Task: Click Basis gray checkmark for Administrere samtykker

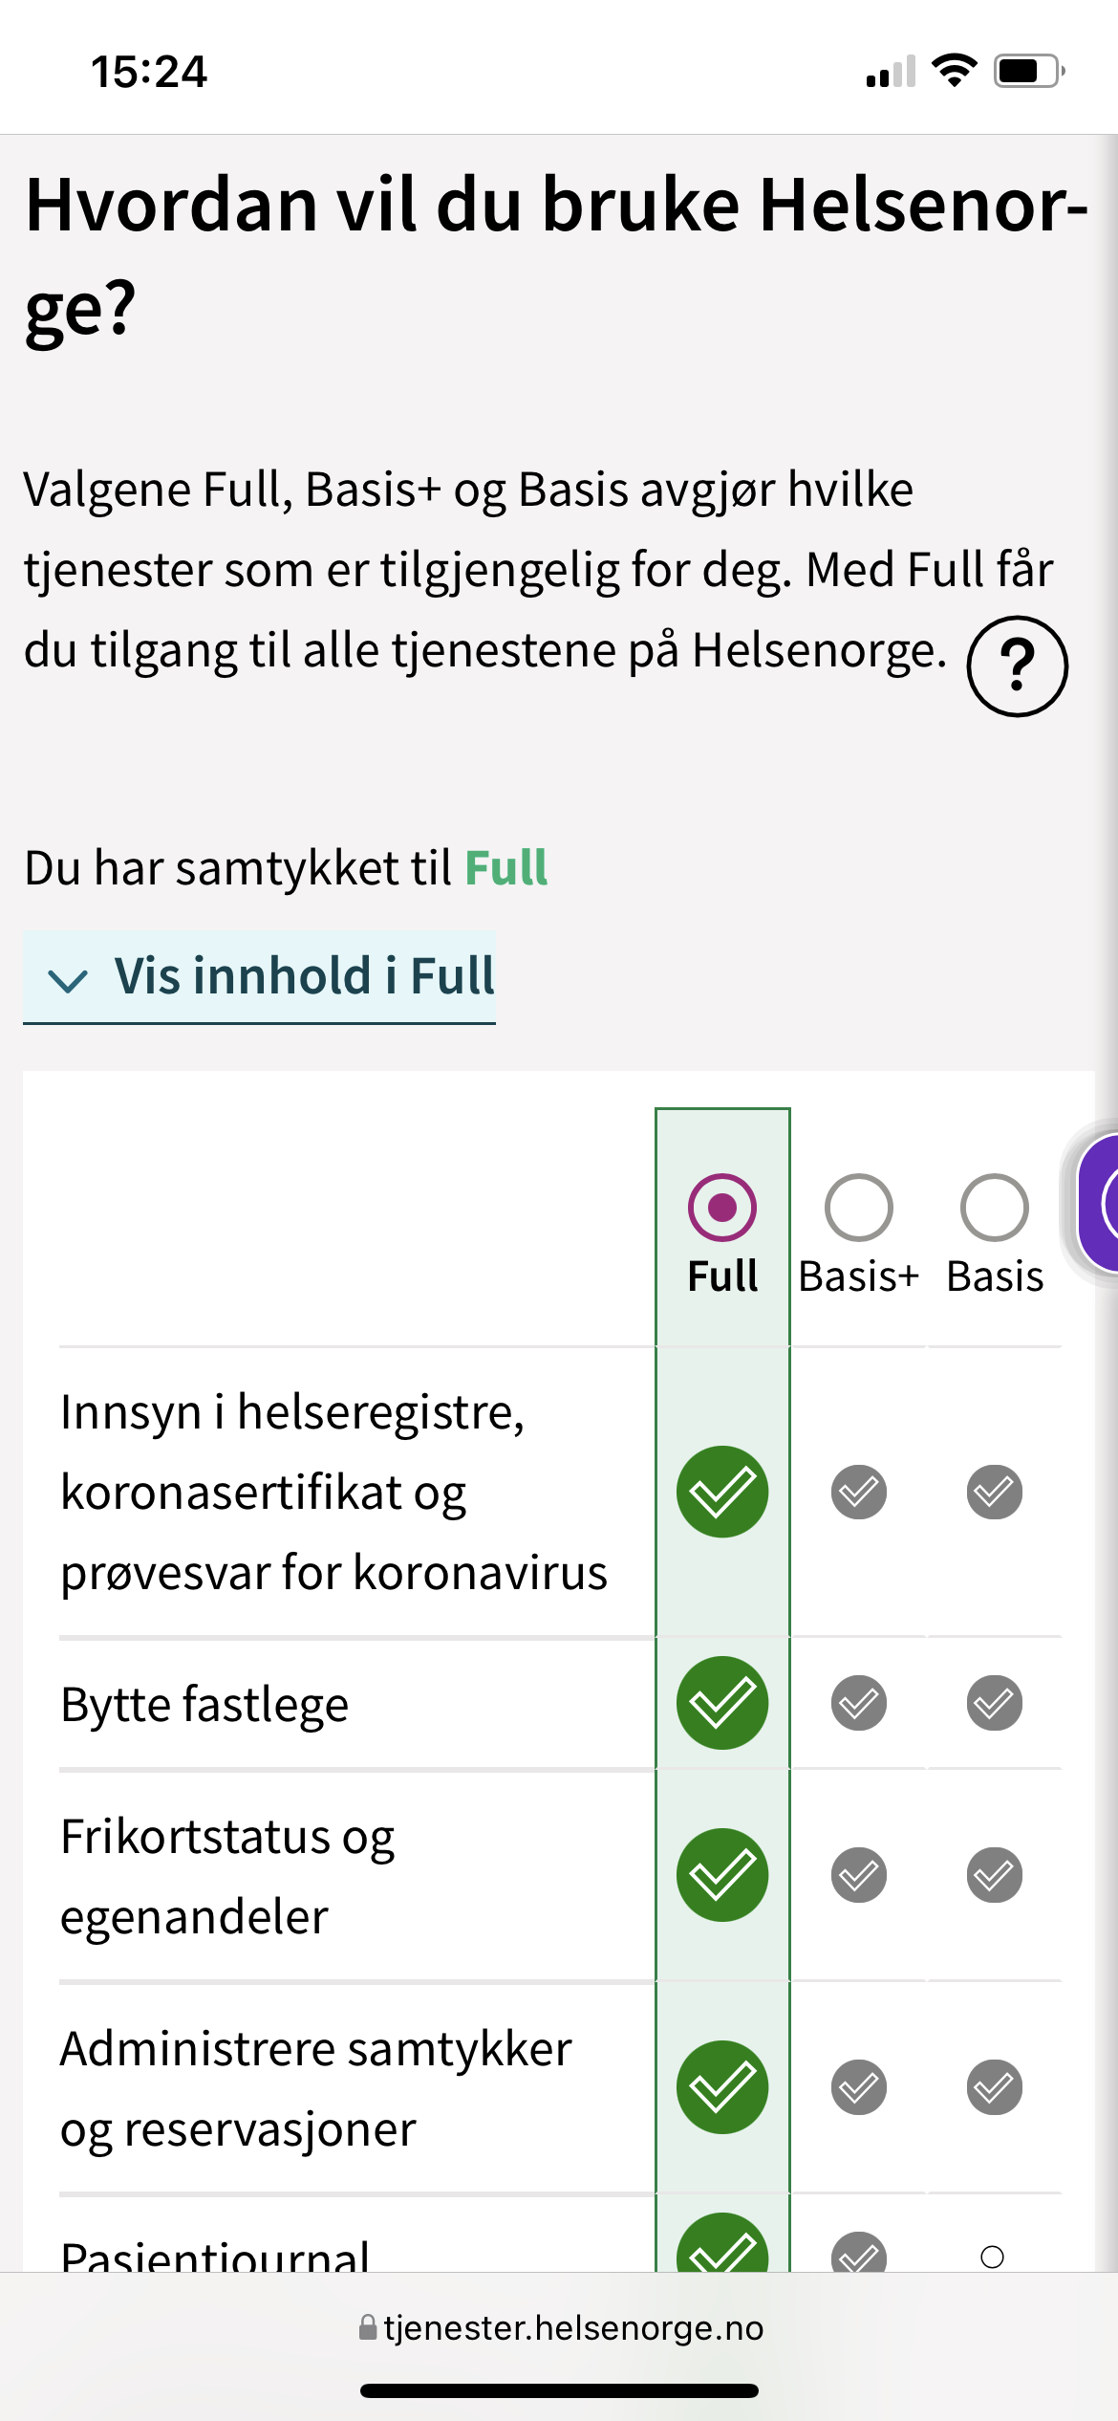Action: [x=995, y=2087]
